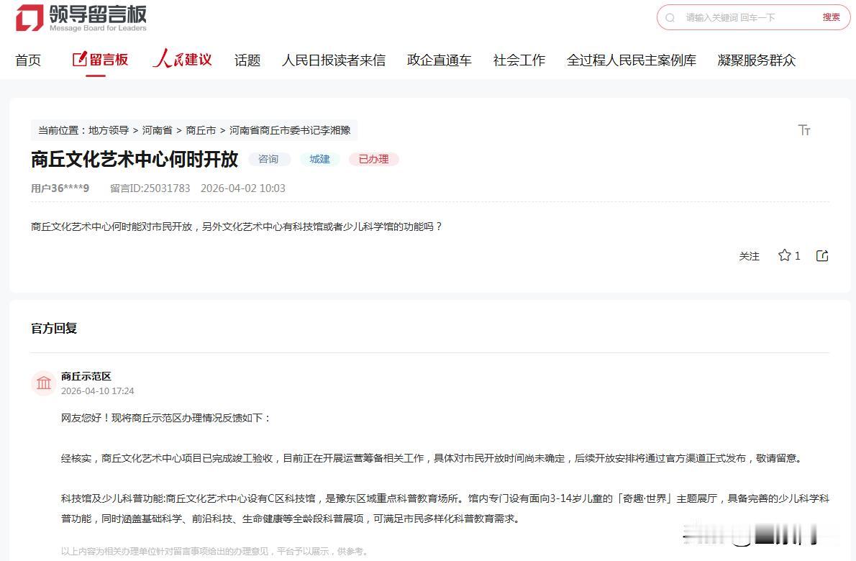Toggle 关注 to follow this message
Screen dimensions: 856x561
(x=749, y=256)
